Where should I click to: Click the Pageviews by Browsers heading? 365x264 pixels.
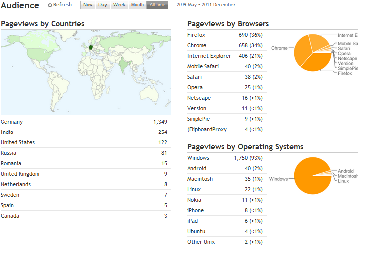(228, 24)
